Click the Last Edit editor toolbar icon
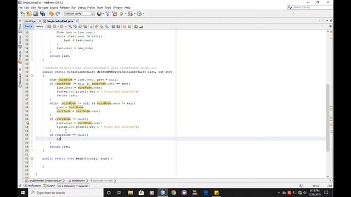The width and height of the screenshot is (351, 197). 49,27
